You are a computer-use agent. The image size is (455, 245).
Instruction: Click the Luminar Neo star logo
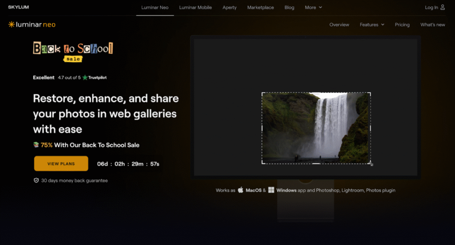tap(11, 24)
